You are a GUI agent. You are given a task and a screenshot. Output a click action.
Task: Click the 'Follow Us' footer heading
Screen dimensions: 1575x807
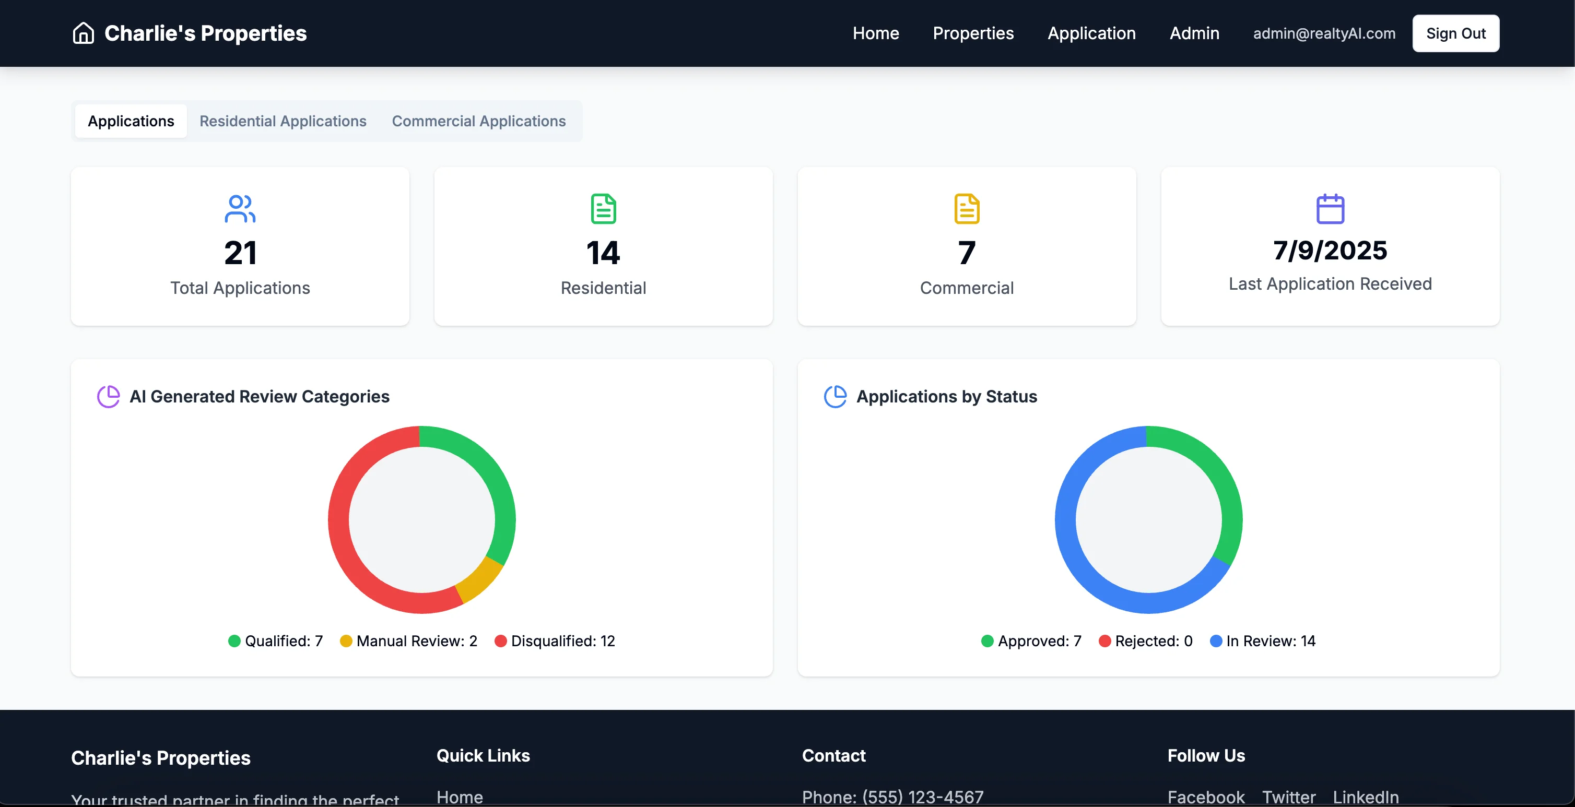tap(1206, 756)
